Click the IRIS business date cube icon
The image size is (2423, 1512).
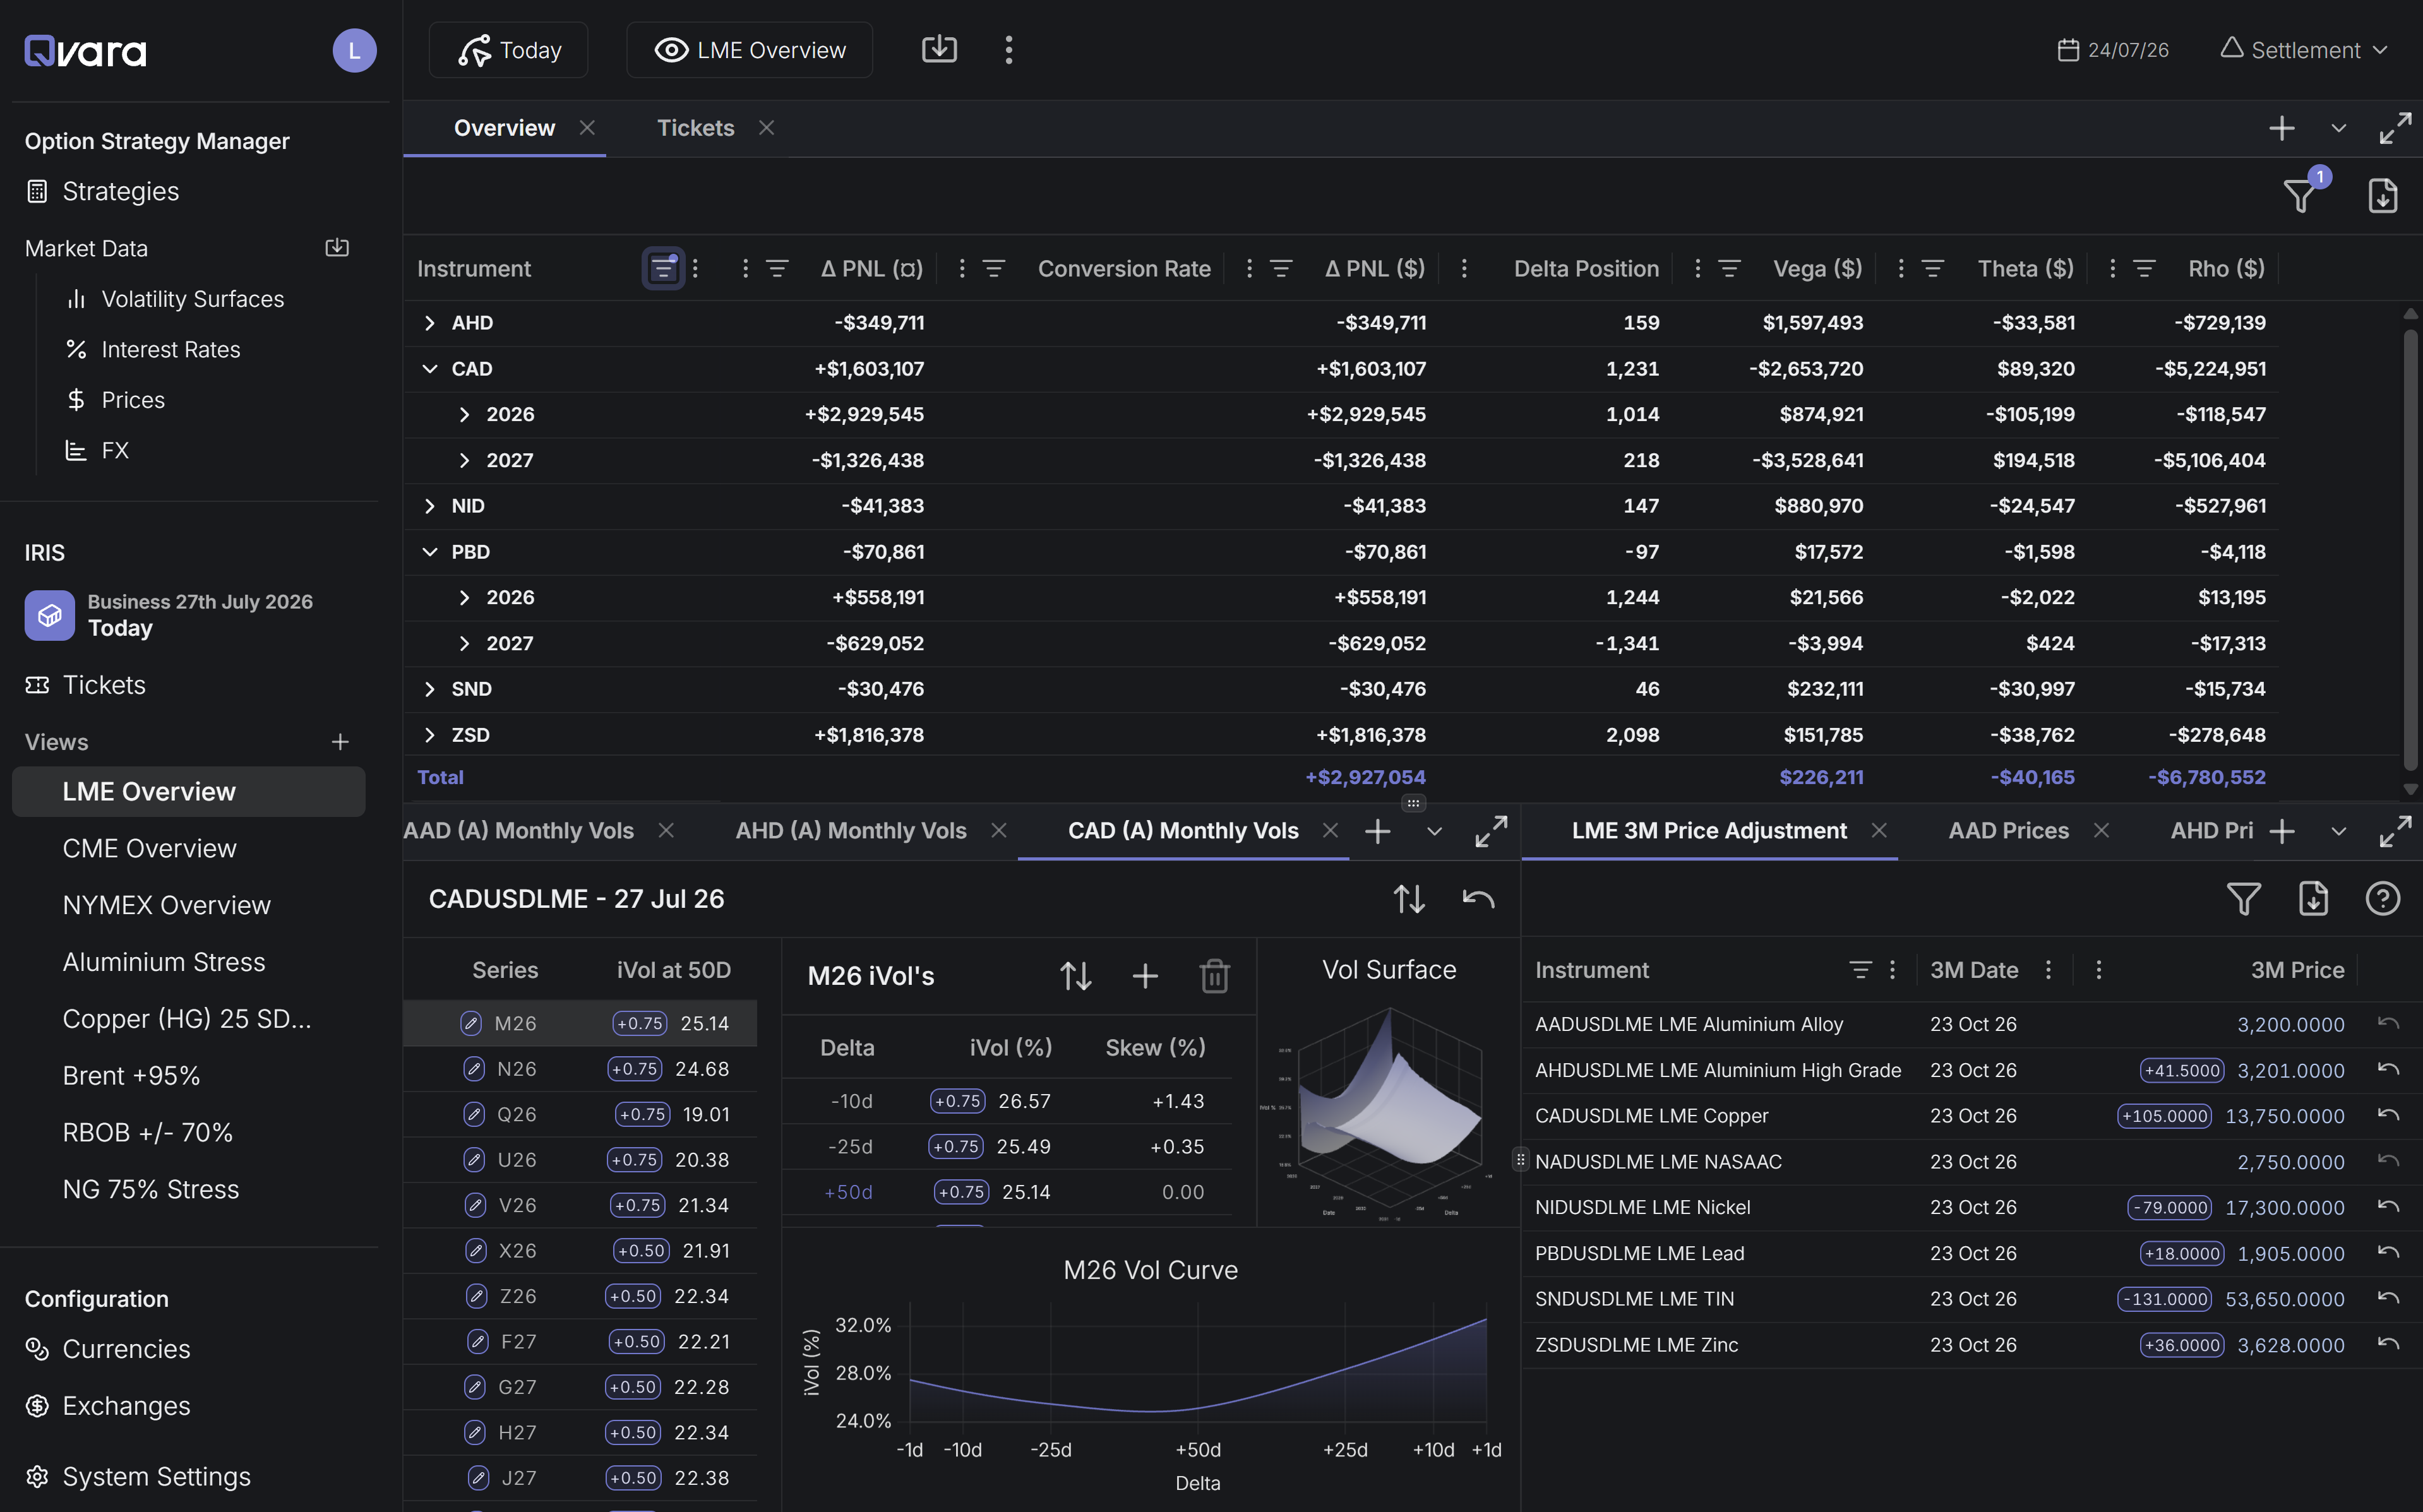pyautogui.click(x=49, y=615)
